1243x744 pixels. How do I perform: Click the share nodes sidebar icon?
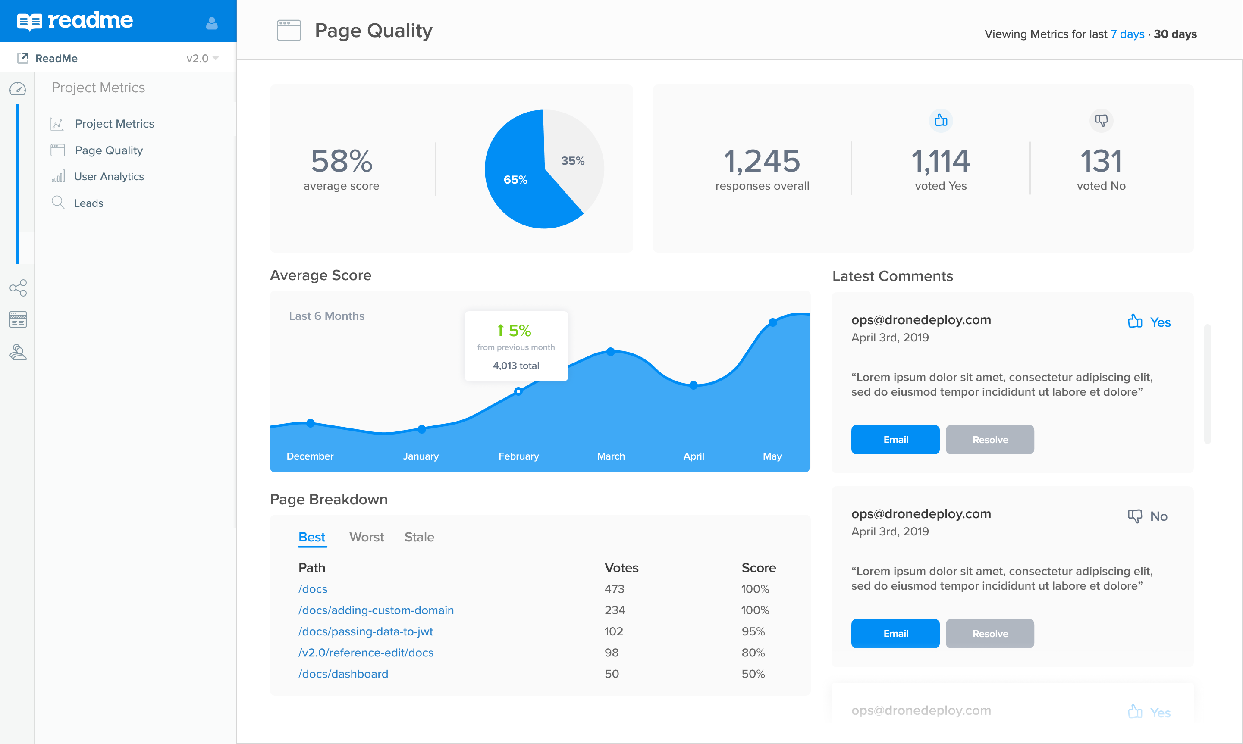click(x=18, y=288)
